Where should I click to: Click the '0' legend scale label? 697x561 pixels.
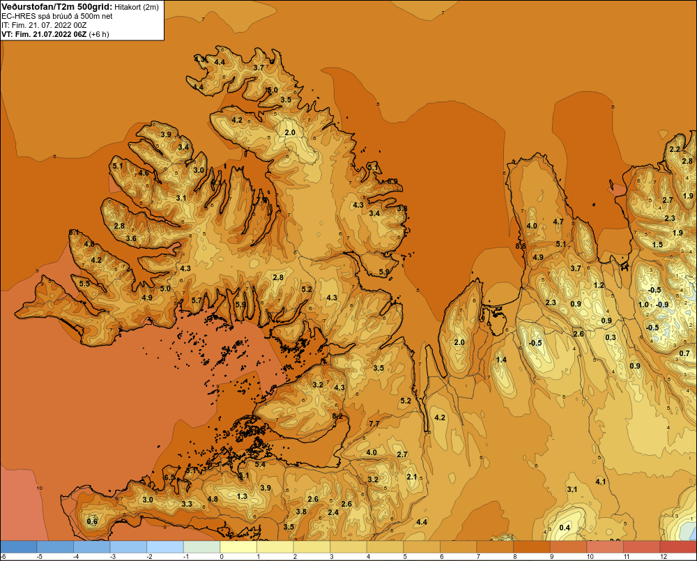[222, 557]
